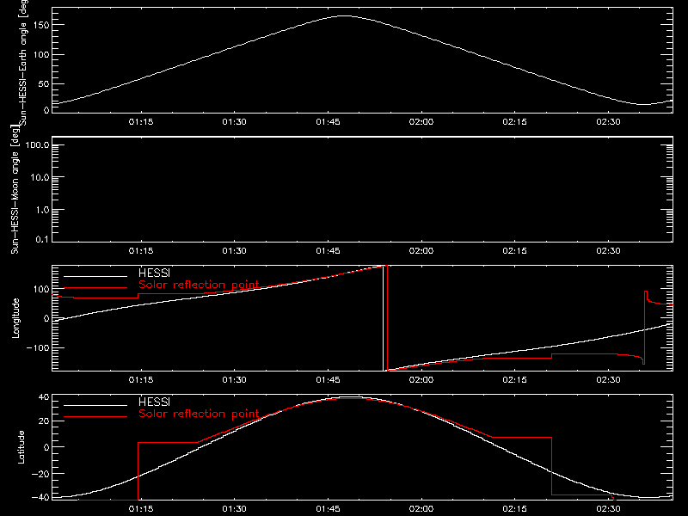The height and width of the screenshot is (516, 688).
Task: Click 02:30 under the Latitude plot
Action: pyautogui.click(x=608, y=509)
